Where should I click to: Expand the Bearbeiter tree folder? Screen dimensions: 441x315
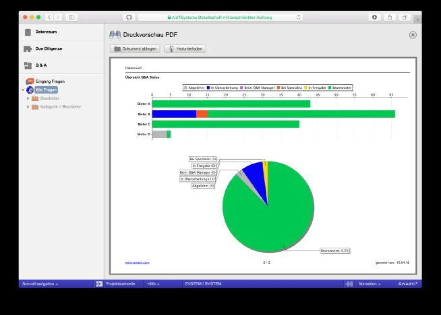(x=28, y=98)
